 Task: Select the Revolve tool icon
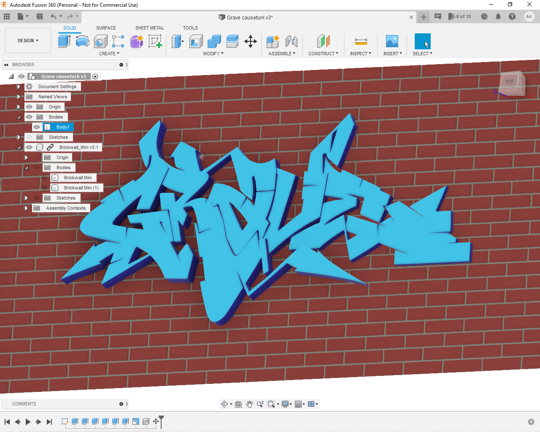pyautogui.click(x=83, y=41)
